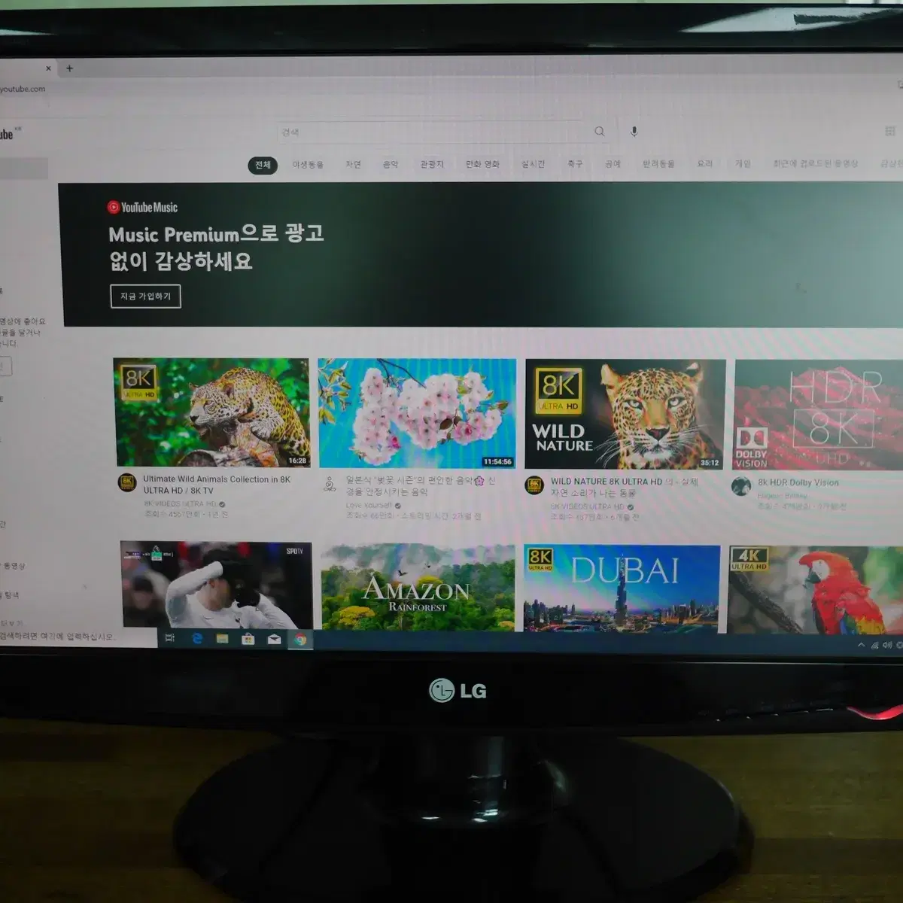The width and height of the screenshot is (903, 903).
Task: Open Microsoft Store from the taskbar
Action: coord(248,639)
